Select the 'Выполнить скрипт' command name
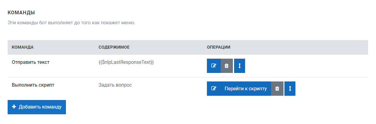 (33, 85)
